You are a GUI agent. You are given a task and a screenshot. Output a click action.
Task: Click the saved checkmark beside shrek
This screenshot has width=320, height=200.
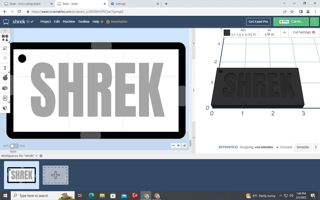pos(32,22)
